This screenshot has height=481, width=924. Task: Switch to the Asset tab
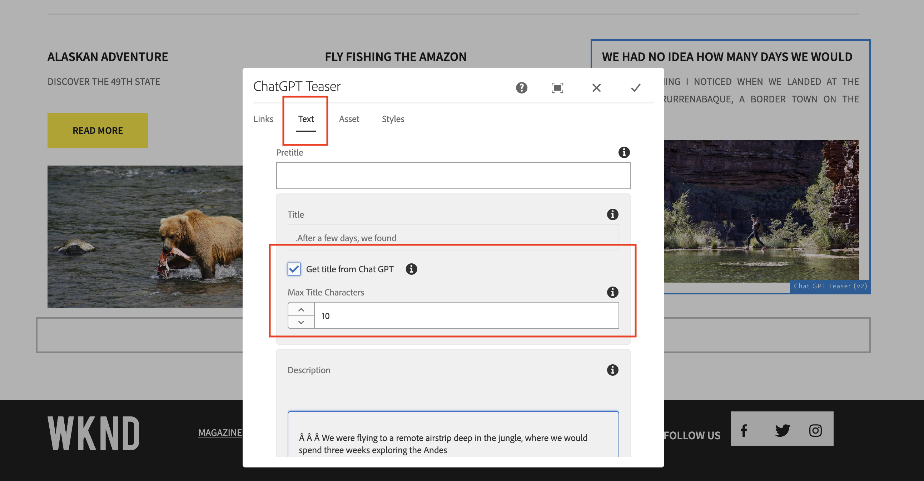click(349, 119)
